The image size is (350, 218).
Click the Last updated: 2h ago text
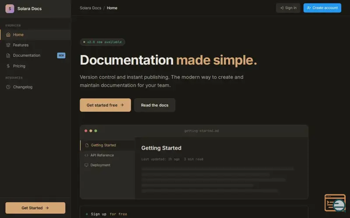click(161, 159)
